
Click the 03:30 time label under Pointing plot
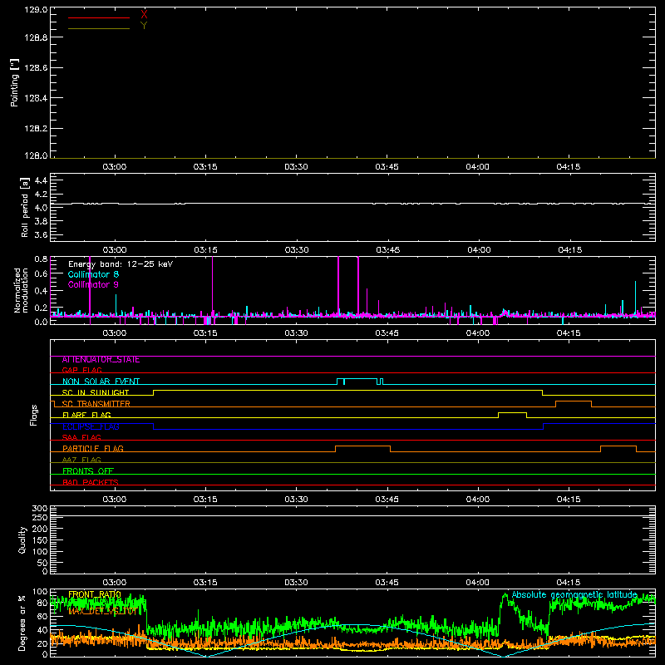(x=296, y=167)
